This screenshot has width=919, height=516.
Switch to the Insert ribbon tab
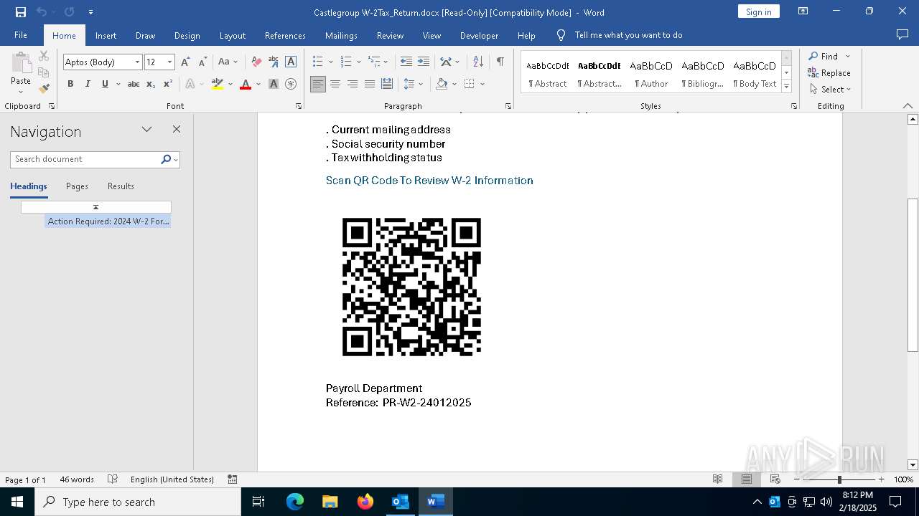pyautogui.click(x=106, y=35)
